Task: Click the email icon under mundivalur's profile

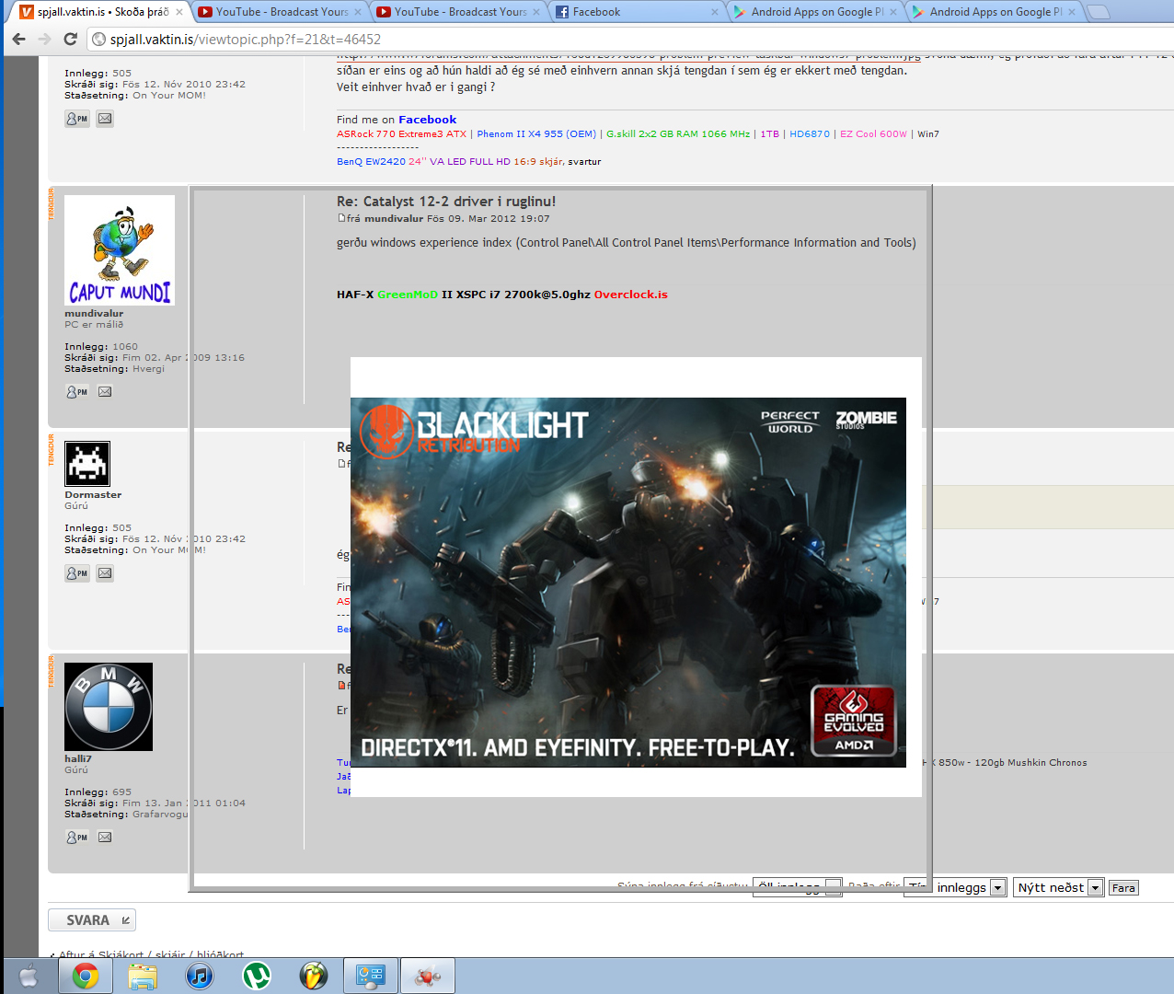Action: coord(105,392)
